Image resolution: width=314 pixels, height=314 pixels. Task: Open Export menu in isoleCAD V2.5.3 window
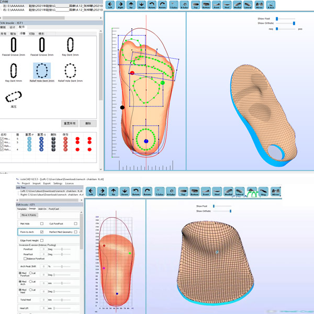(x=47, y=183)
